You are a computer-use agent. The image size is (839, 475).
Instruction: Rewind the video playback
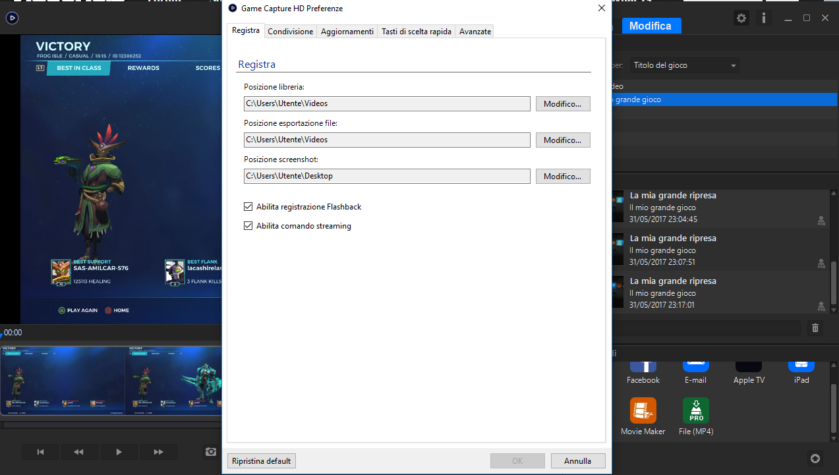pyautogui.click(x=79, y=452)
